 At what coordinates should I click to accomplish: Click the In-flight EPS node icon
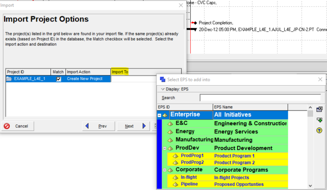[176, 178]
